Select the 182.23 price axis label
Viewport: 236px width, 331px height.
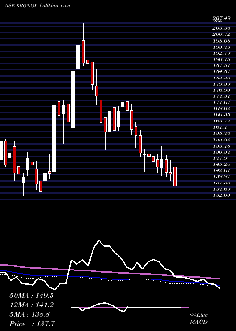tap(221, 78)
